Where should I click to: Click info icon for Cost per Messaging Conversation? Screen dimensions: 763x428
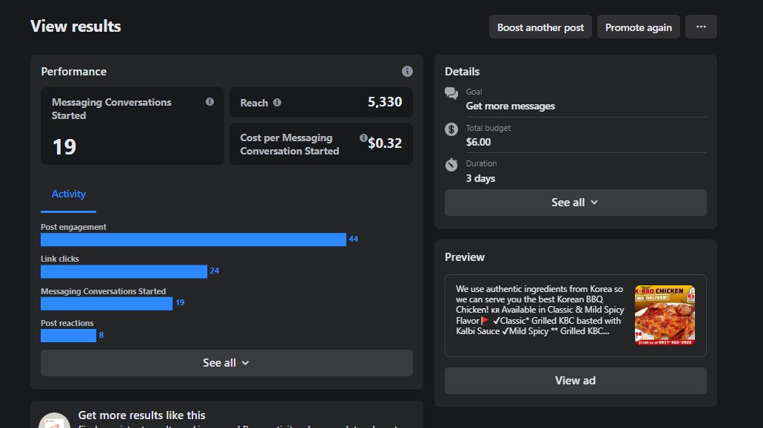coord(363,138)
